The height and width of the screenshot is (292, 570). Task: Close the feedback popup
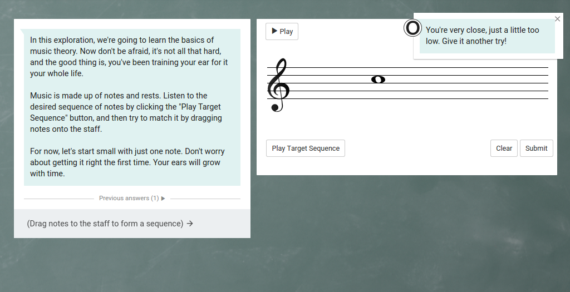pyautogui.click(x=558, y=19)
